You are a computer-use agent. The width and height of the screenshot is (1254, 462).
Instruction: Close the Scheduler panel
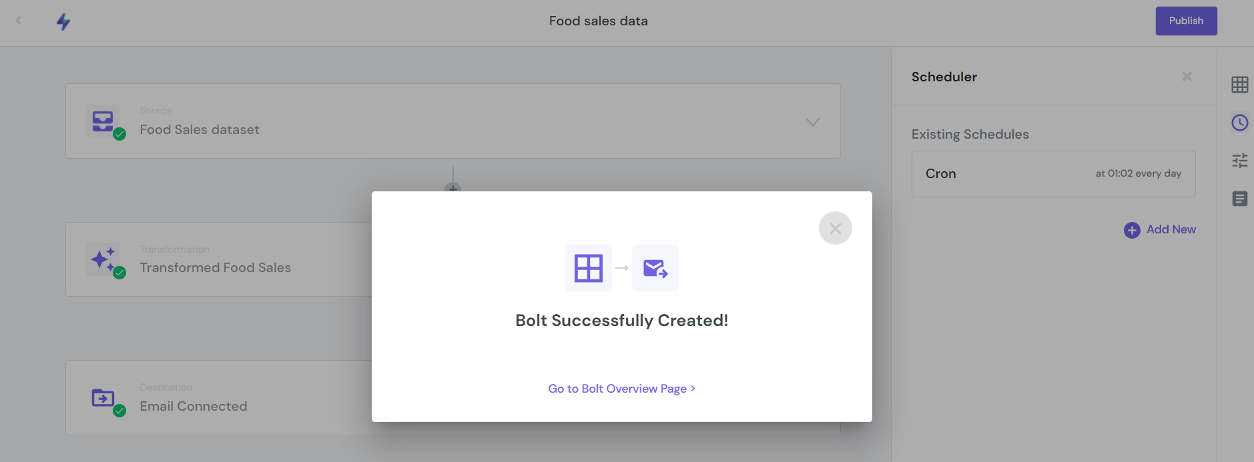1187,77
